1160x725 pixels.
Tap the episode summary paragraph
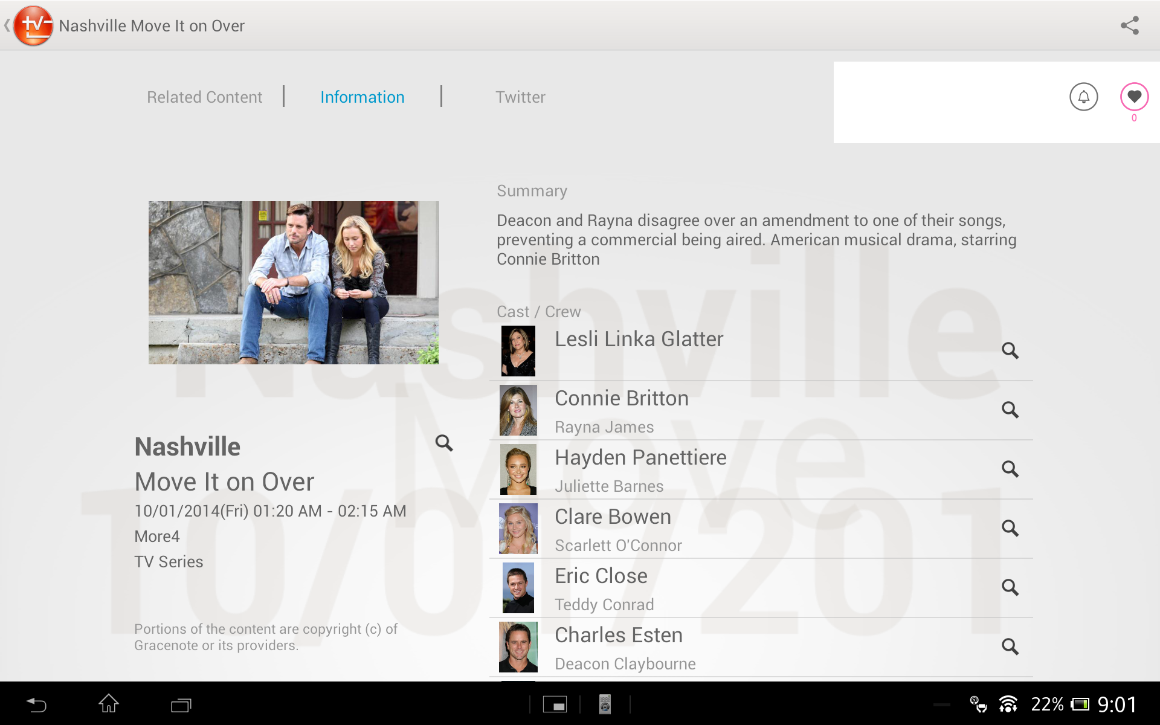tap(756, 240)
